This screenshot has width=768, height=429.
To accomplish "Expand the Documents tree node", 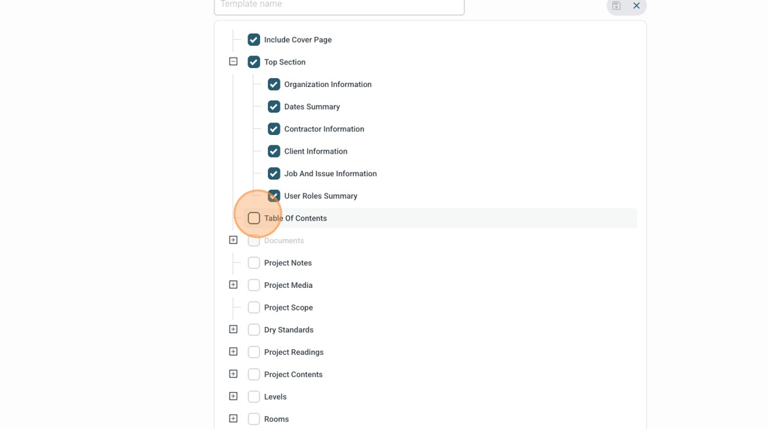I will 233,241.
